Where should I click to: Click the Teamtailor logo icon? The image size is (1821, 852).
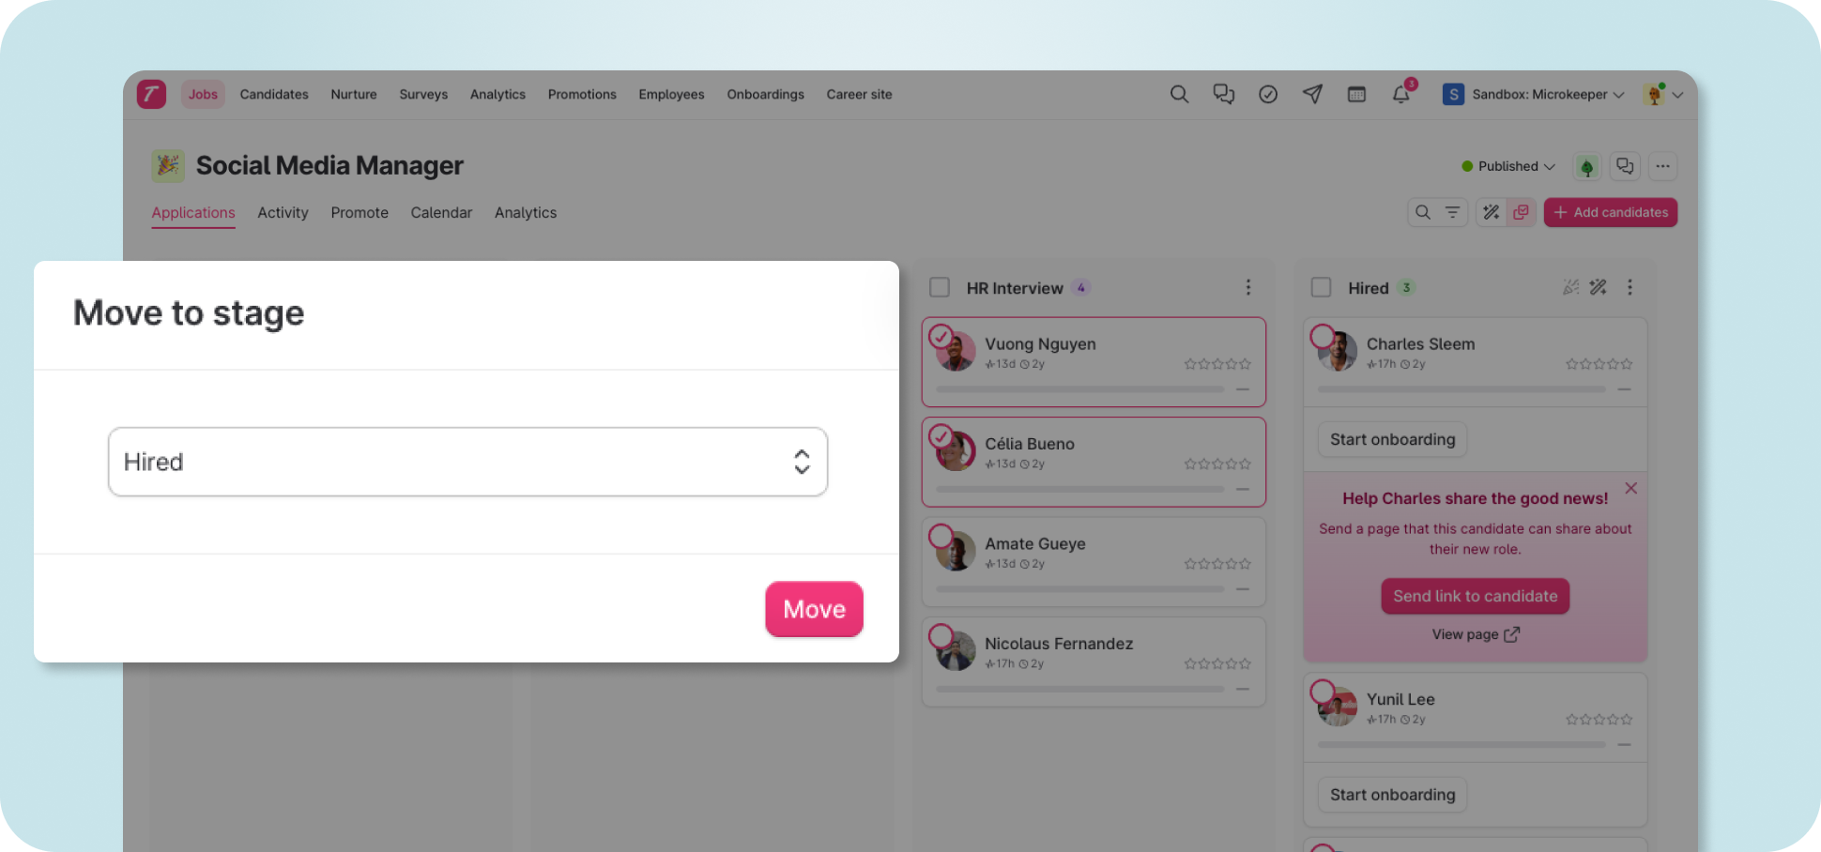(x=151, y=94)
